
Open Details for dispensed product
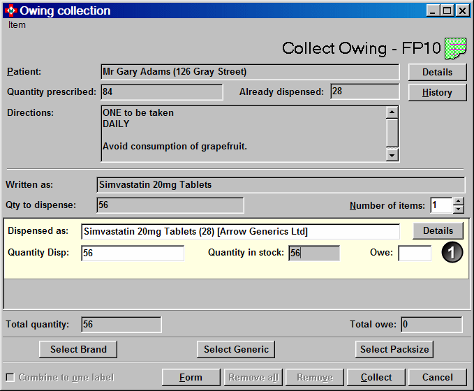click(x=438, y=231)
